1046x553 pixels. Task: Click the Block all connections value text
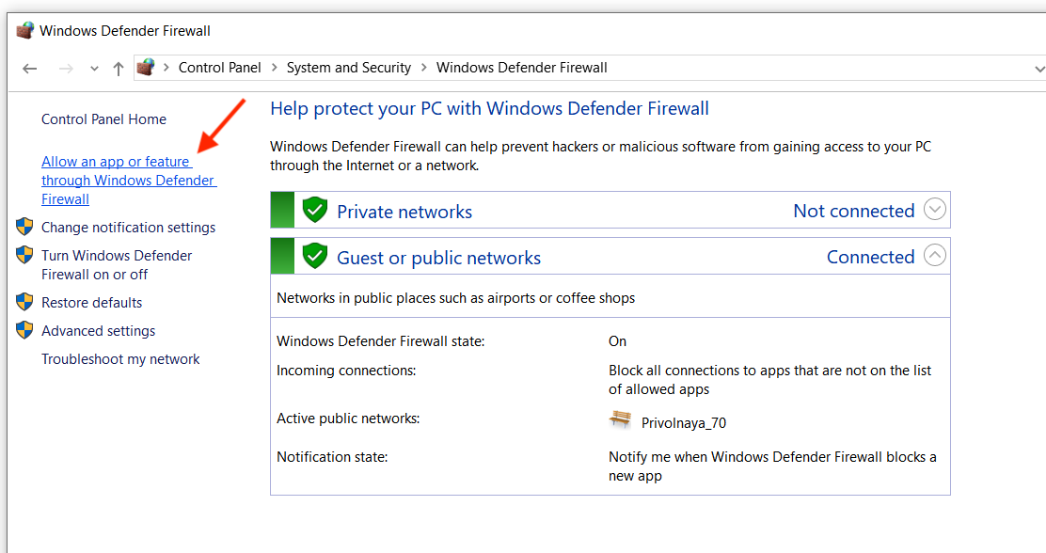769,380
